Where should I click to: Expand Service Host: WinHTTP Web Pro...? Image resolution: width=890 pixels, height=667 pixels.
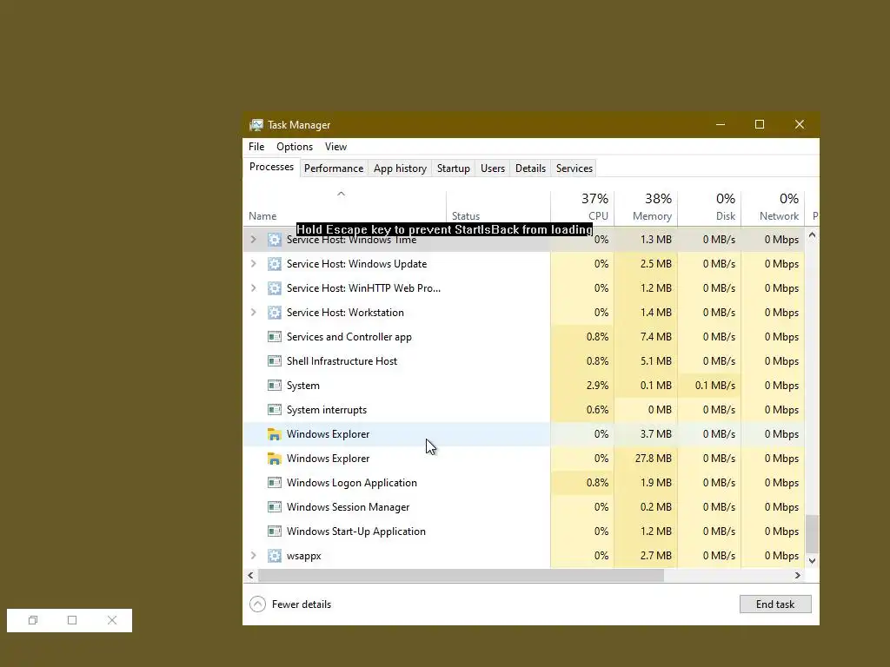click(254, 288)
